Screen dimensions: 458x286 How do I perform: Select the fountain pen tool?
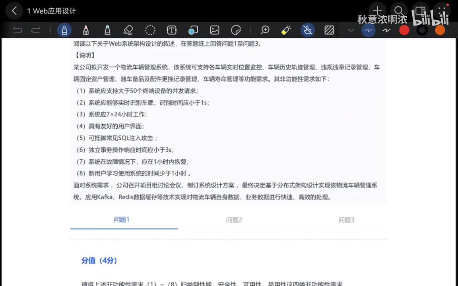64,30
